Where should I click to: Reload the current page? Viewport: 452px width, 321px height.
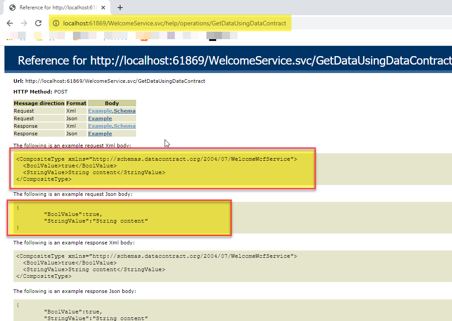(38, 23)
